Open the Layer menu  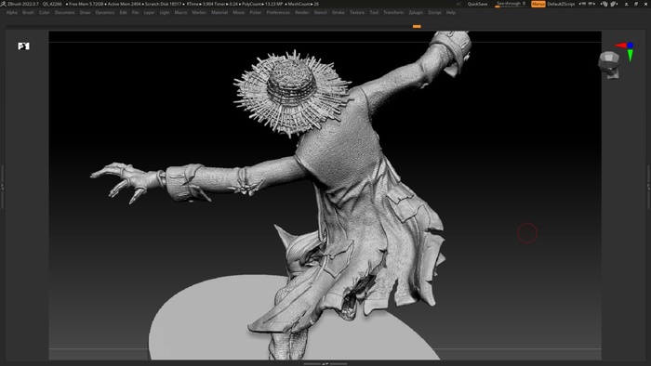coord(149,12)
